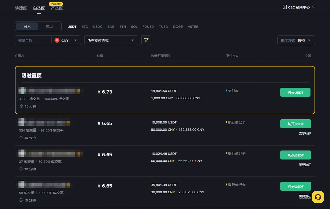Select the ETH coin tab
330x209 pixels.
tap(123, 27)
